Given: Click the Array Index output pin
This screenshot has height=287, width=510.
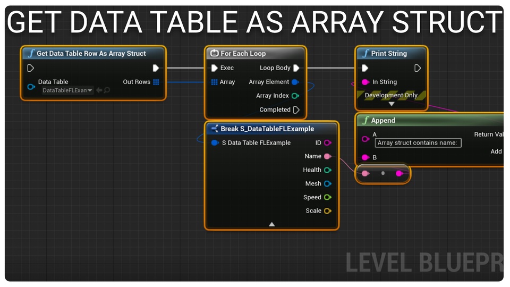Looking at the screenshot, I should 295,96.
